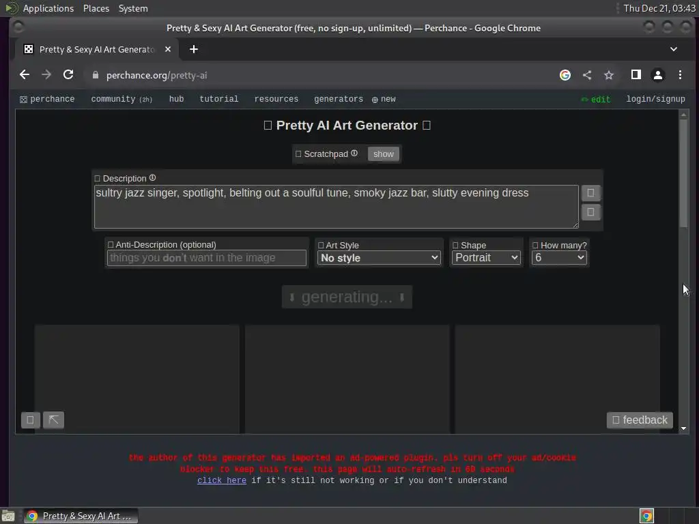Click the Chrome icon in bottom-right tray
This screenshot has height=524, width=699.
pyautogui.click(x=646, y=516)
